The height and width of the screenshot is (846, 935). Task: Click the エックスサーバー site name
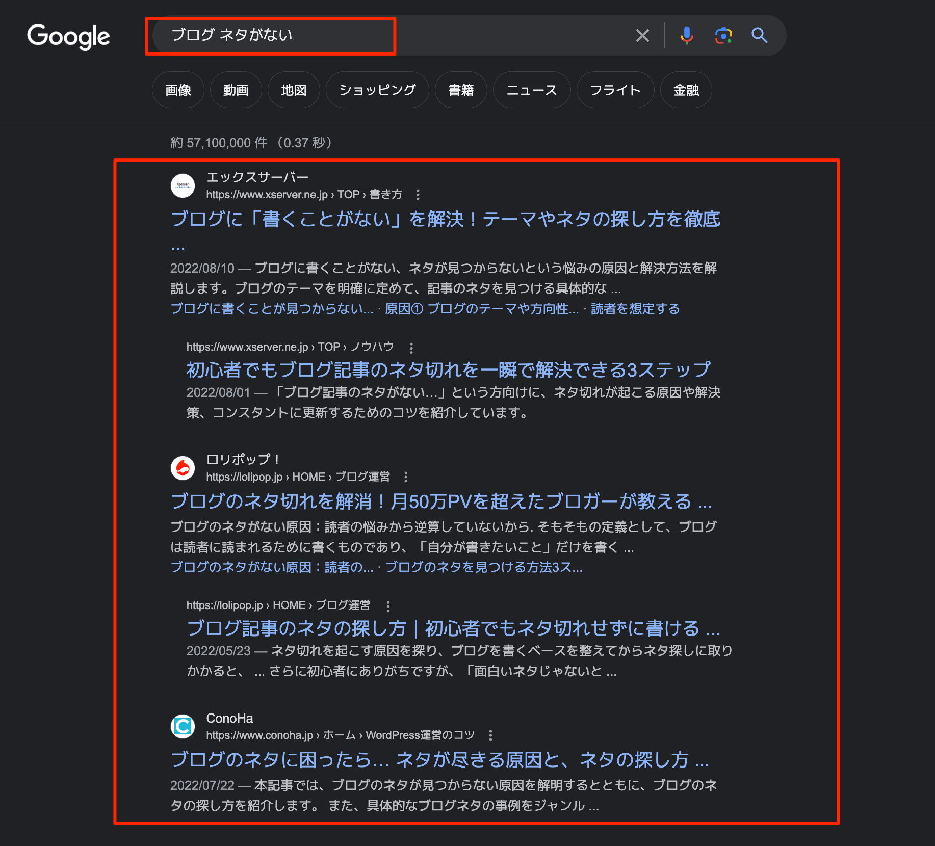pos(257,177)
